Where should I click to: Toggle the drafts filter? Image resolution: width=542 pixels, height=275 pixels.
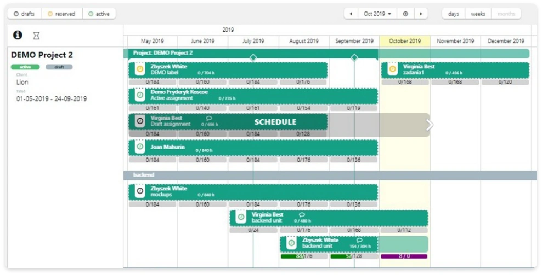(25, 14)
